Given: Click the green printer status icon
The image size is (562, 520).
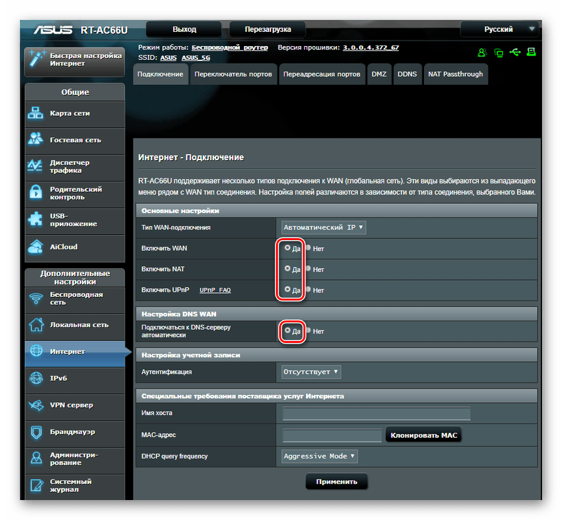Looking at the screenshot, I should click(531, 52).
